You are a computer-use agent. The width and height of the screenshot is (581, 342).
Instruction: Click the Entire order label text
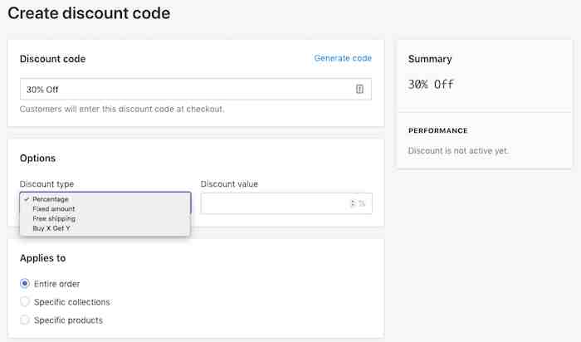click(56, 284)
